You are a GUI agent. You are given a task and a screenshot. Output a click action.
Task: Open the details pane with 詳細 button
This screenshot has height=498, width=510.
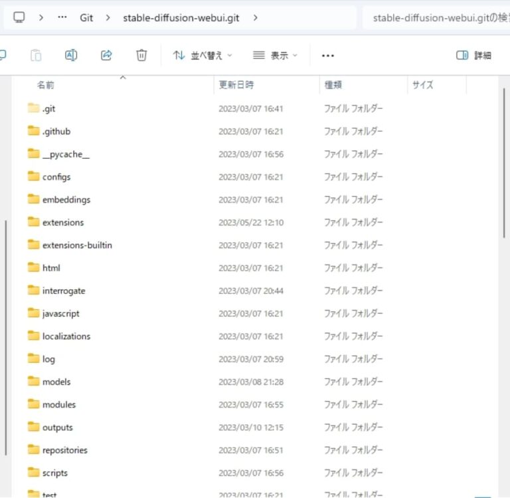pyautogui.click(x=474, y=56)
